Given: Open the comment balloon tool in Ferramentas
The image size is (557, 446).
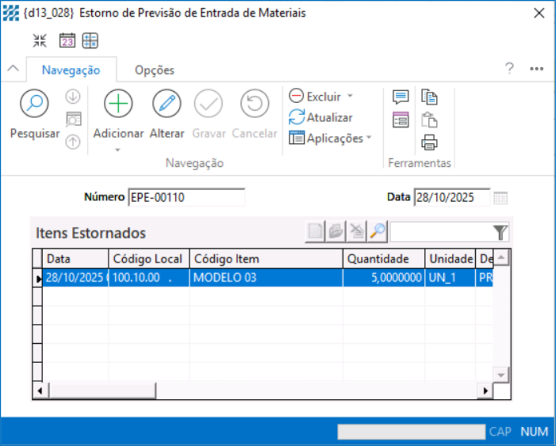Looking at the screenshot, I should [400, 97].
